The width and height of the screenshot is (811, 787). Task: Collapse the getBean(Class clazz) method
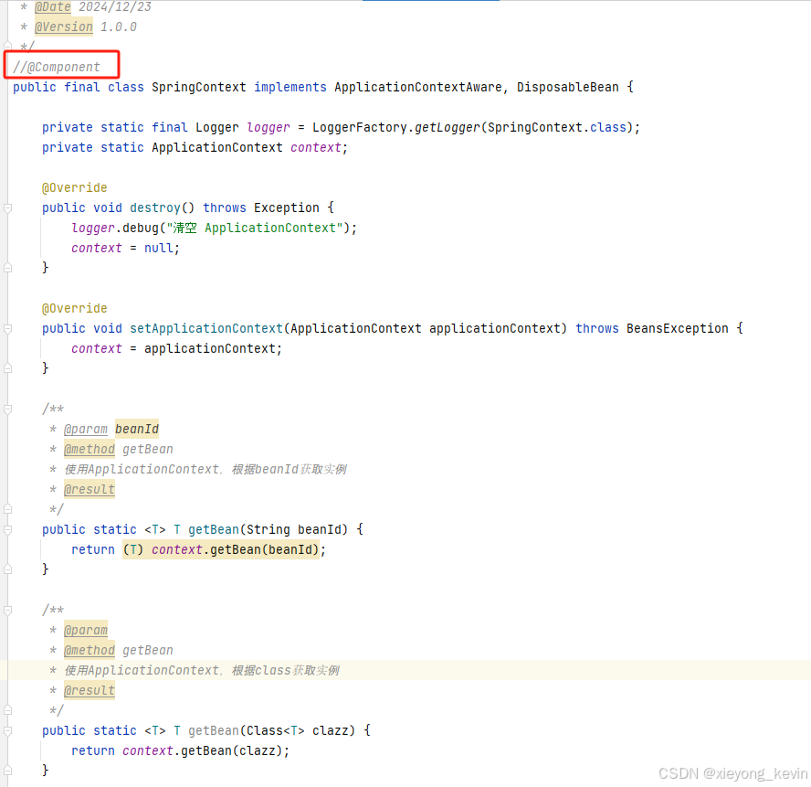[7, 730]
